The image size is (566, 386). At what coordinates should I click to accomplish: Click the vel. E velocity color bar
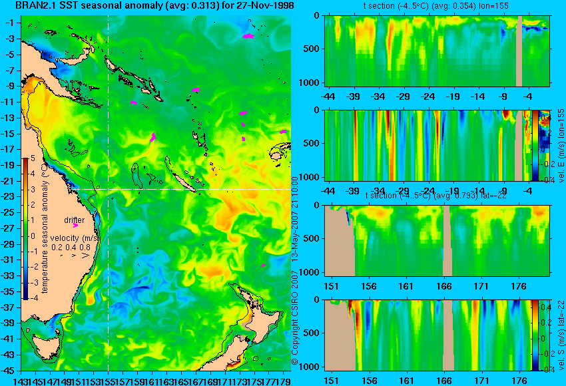535,145
